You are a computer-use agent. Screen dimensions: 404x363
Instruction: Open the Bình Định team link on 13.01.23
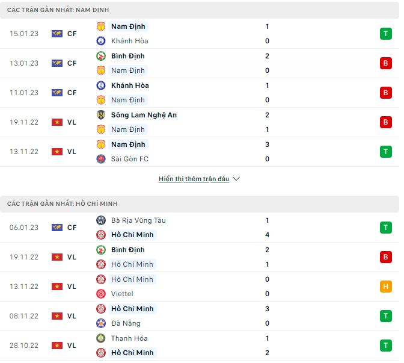(127, 56)
